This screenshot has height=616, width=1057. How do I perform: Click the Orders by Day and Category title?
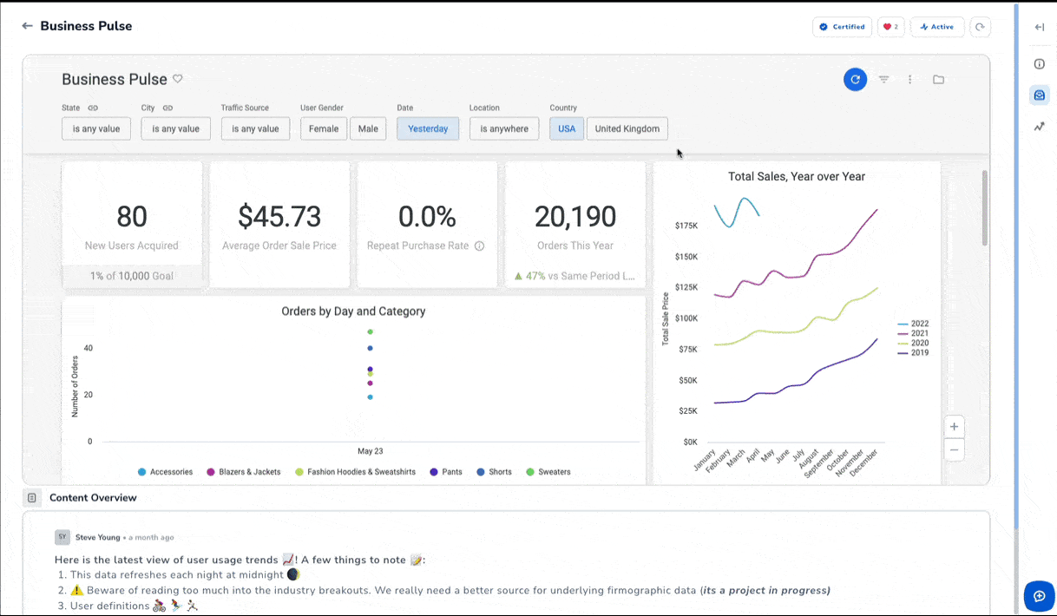(x=353, y=311)
